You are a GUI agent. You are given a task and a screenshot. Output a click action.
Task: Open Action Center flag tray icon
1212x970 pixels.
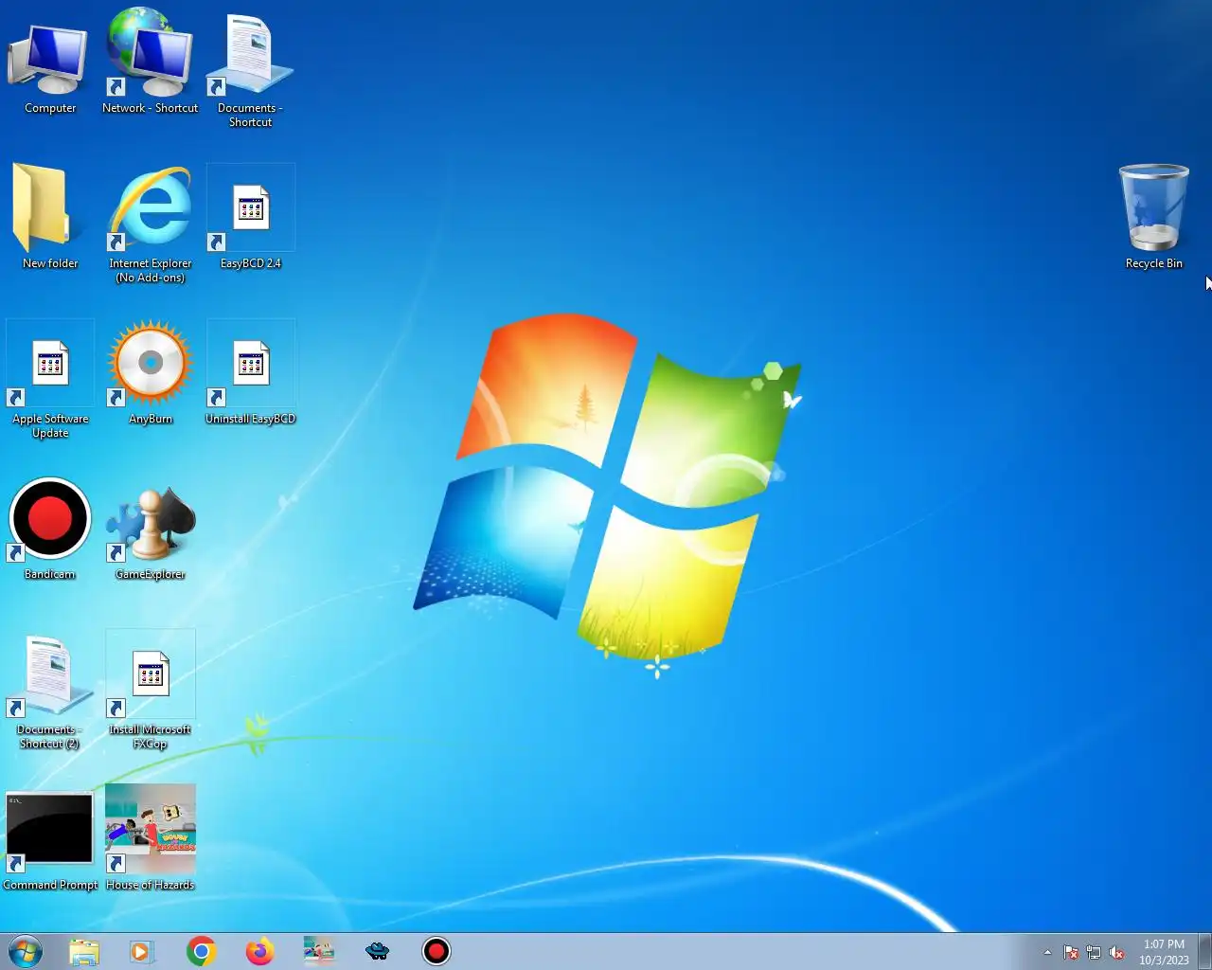click(1070, 952)
